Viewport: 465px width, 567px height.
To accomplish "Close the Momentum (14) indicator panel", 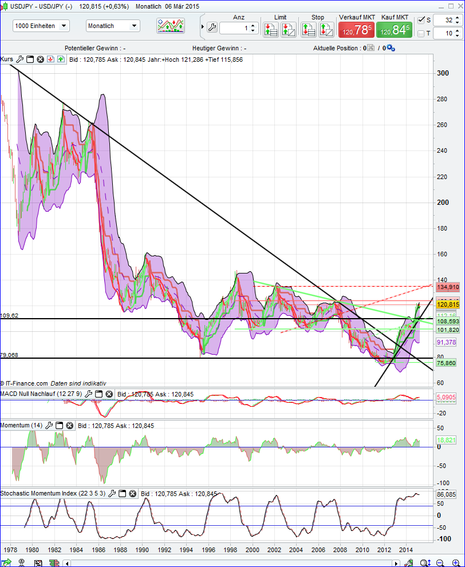I will point(70,425).
